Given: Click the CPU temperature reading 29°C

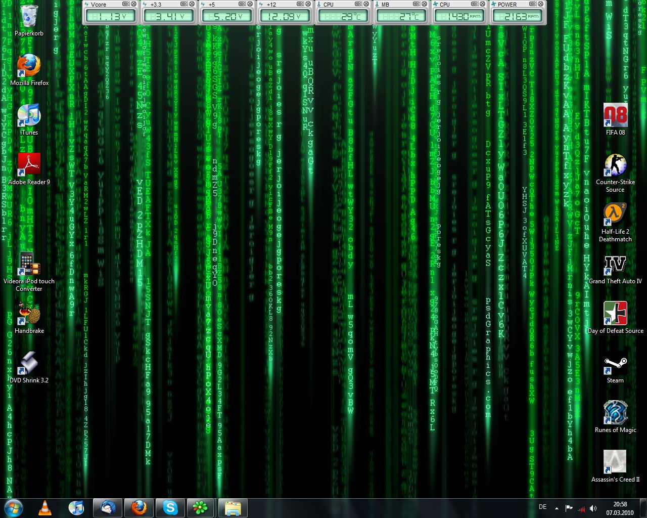Looking at the screenshot, I should tap(343, 16).
